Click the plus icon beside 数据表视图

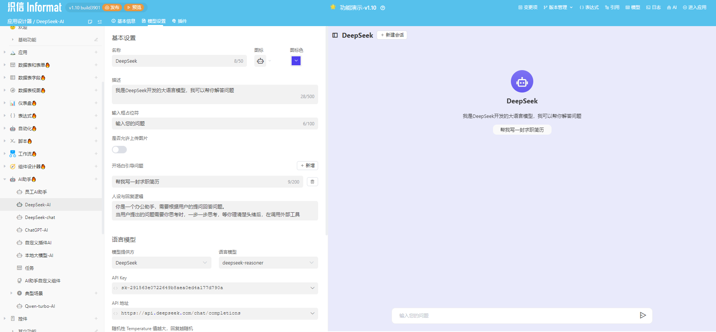click(96, 90)
